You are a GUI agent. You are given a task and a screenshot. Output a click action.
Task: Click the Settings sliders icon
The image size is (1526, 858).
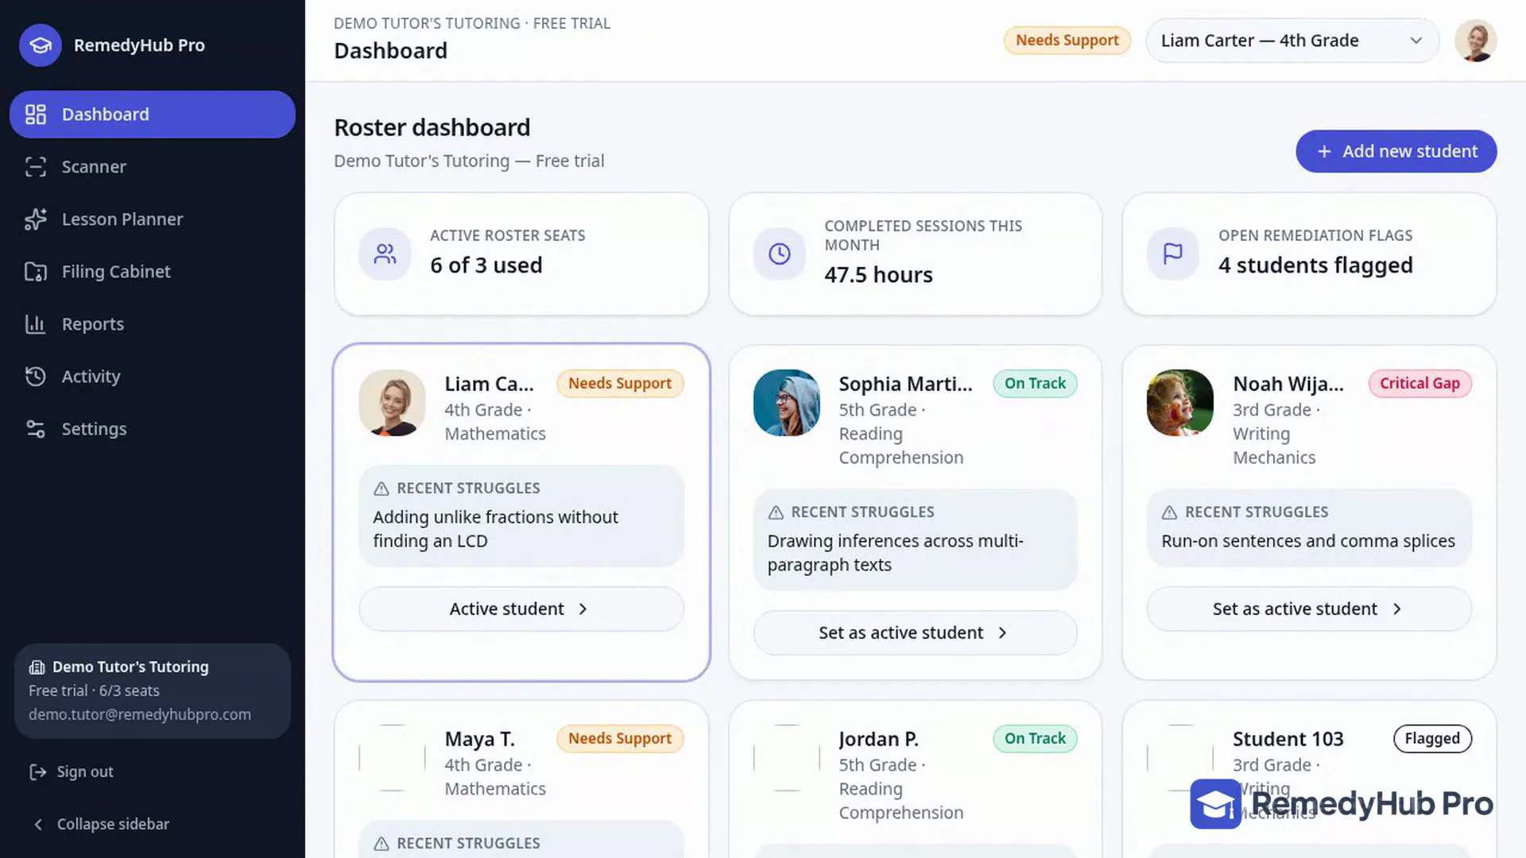(x=36, y=429)
